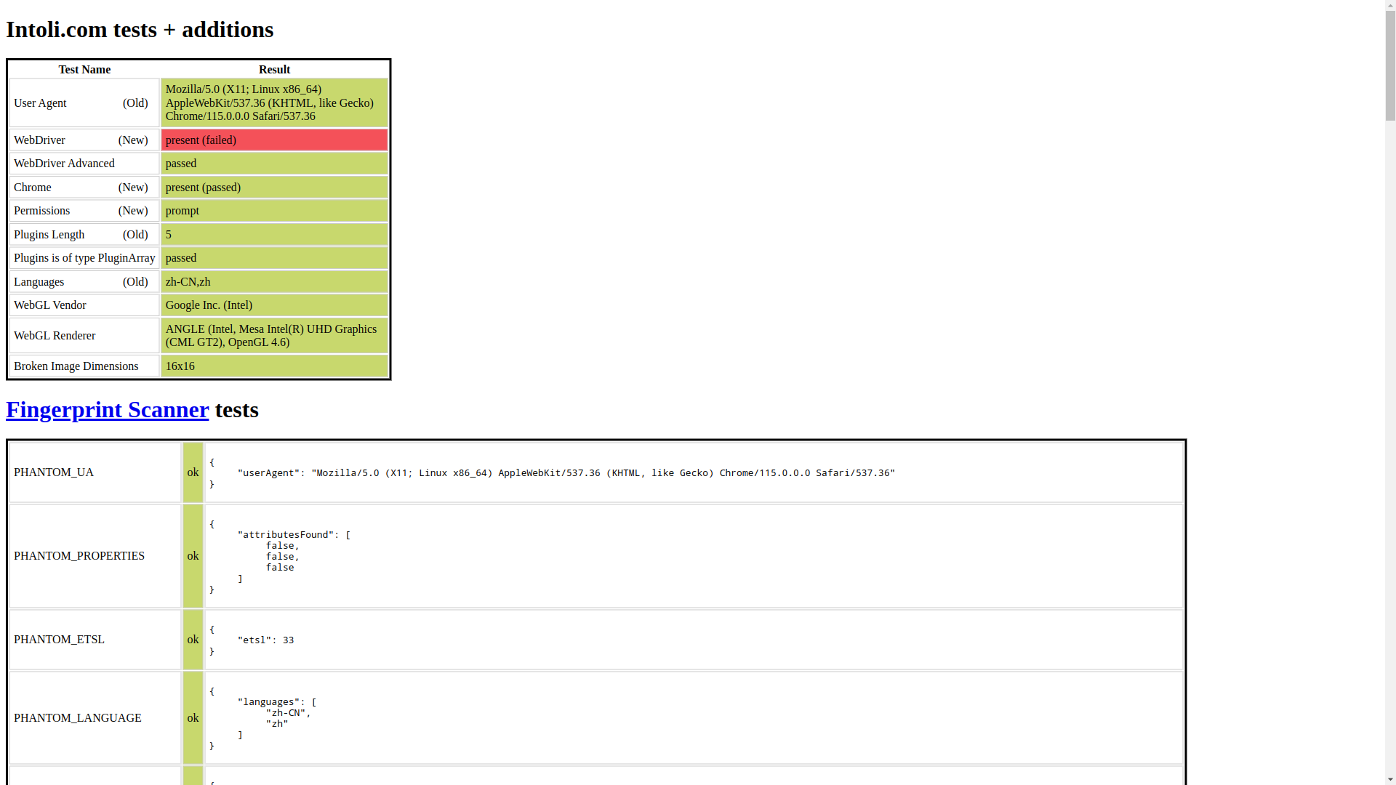Click the scrollbar down arrow
The image size is (1396, 785).
click(x=1389, y=778)
